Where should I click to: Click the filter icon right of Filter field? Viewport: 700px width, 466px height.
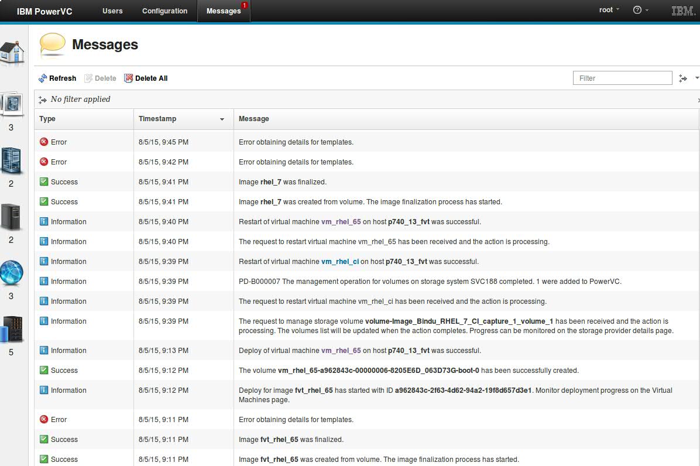coord(683,78)
